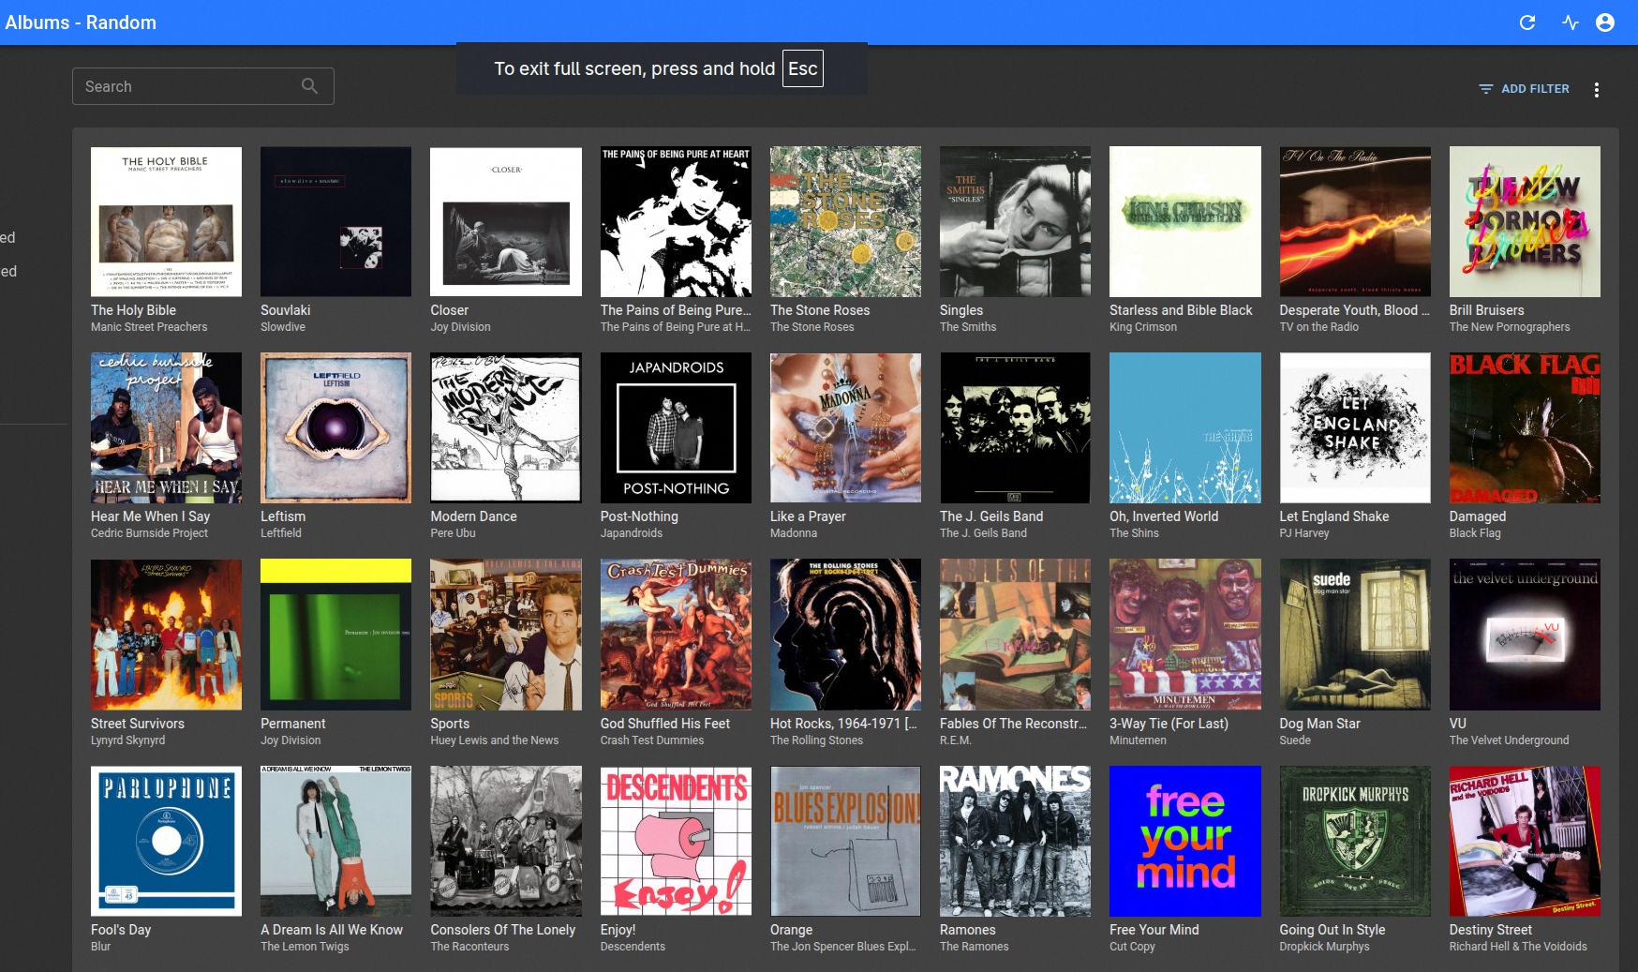Open the Free Your Mind album cover
This screenshot has height=972, width=1638.
(x=1184, y=841)
